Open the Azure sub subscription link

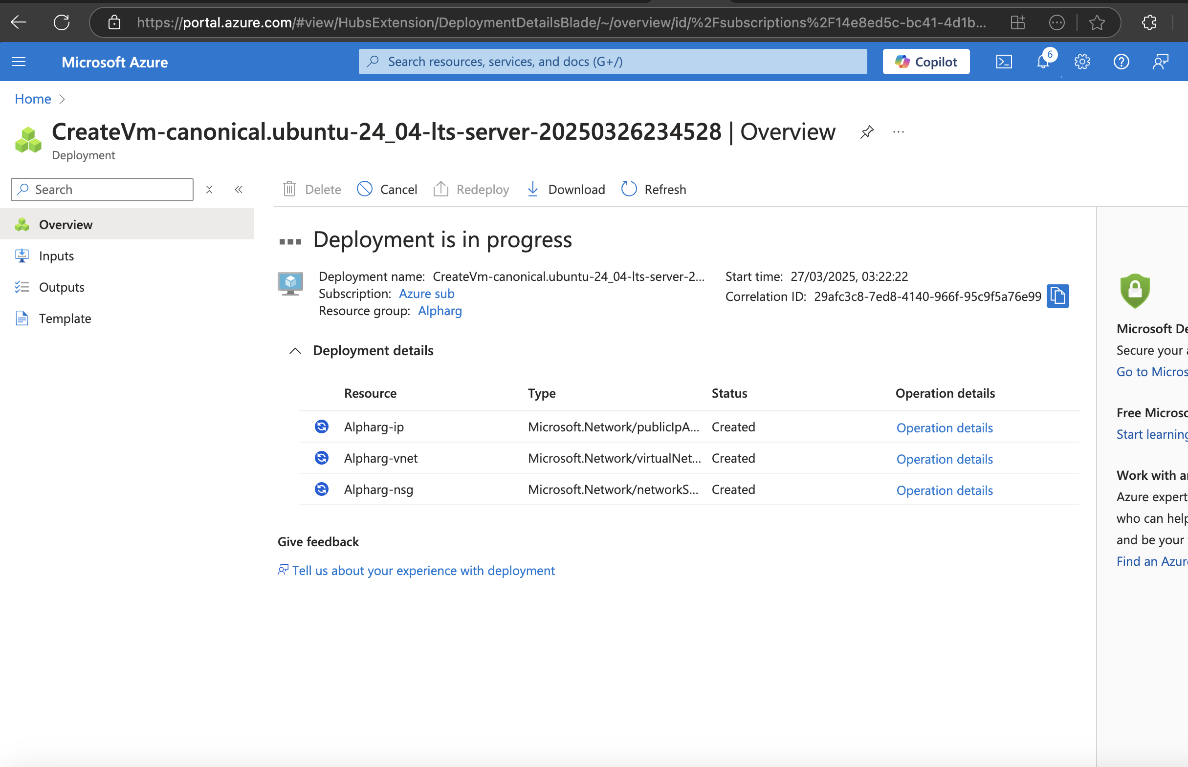pyautogui.click(x=427, y=294)
